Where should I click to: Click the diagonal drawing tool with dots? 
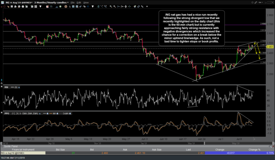click(106, 6)
